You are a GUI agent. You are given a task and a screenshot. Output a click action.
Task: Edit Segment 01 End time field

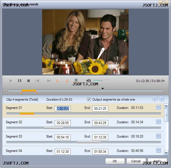[100, 109]
